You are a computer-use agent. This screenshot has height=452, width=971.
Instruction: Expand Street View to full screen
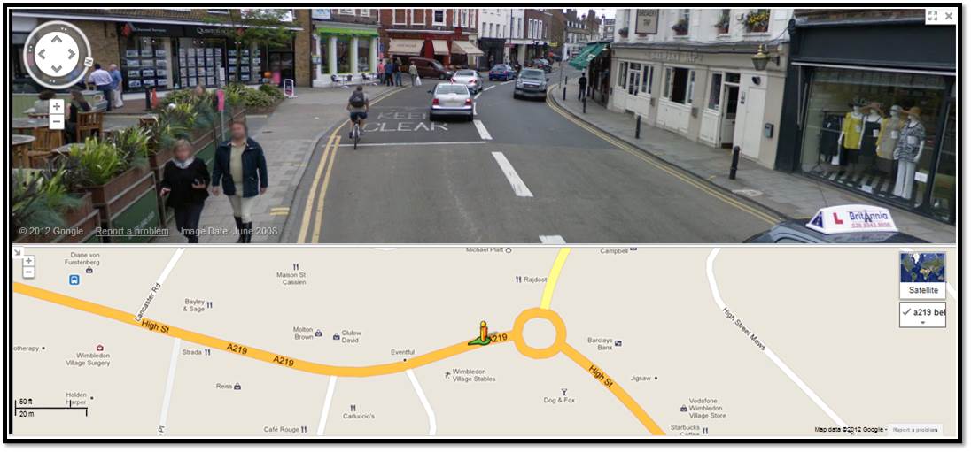[x=933, y=17]
